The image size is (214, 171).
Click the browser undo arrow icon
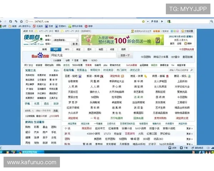coord(16,21)
